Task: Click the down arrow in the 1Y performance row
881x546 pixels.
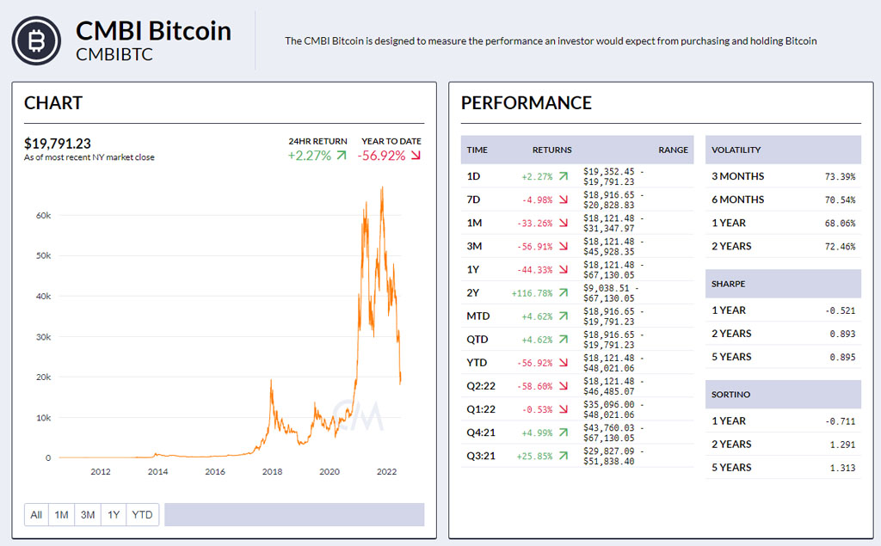Action: click(563, 270)
